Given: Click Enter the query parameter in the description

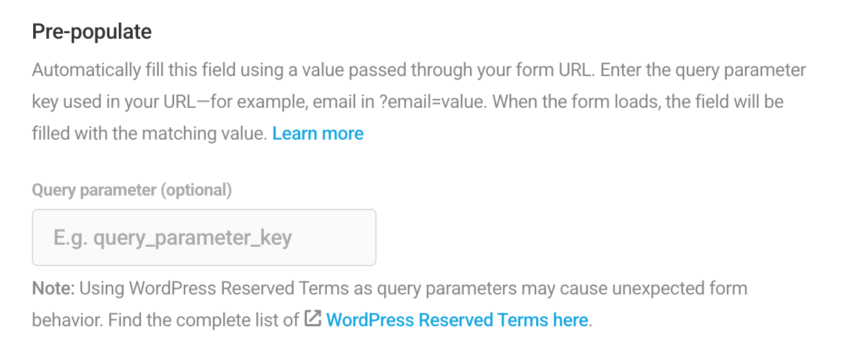Looking at the screenshot, I should [695, 71].
